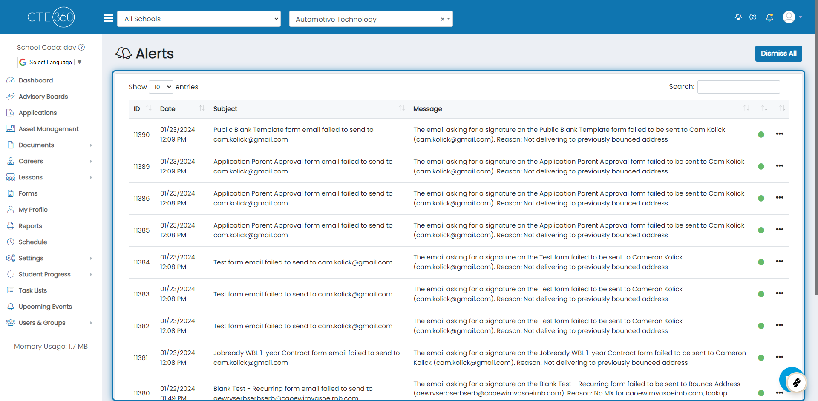
Task: Open the three-dot menu for alert 11390
Action: tap(780, 134)
